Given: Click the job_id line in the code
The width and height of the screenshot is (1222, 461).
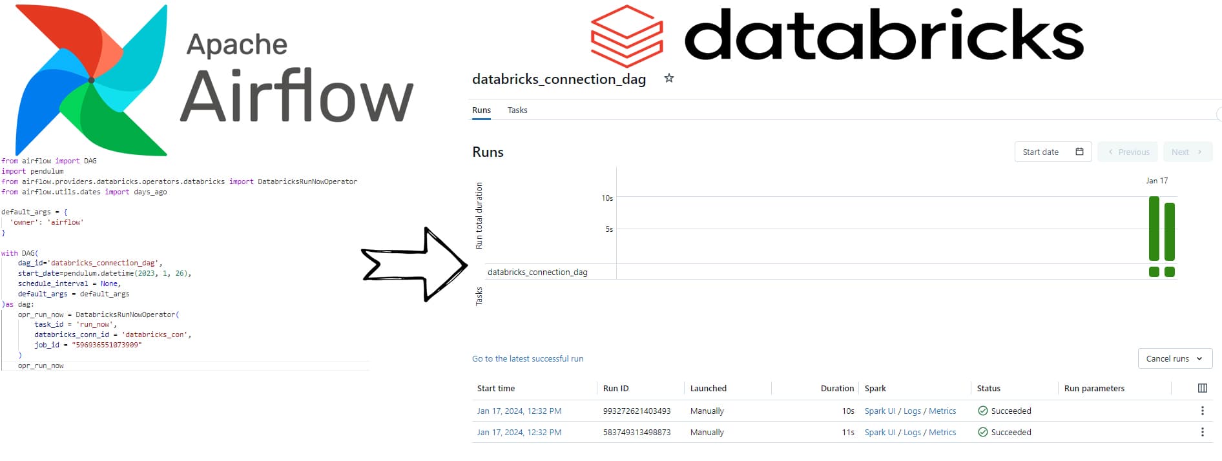Looking at the screenshot, I should 88,345.
